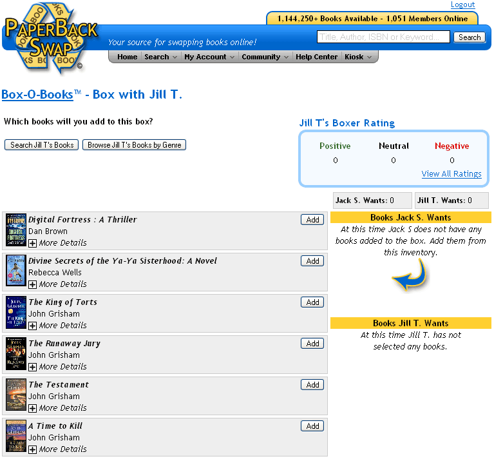The height and width of the screenshot is (461, 494).
Task: Open View All Ratings link
Action: [451, 173]
